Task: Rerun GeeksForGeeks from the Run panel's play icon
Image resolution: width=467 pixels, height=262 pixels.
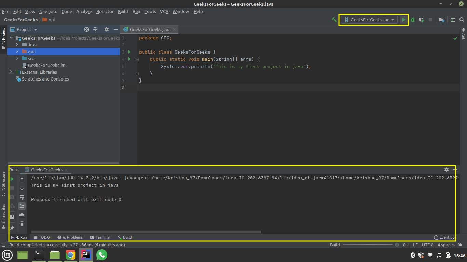Action: click(12, 179)
